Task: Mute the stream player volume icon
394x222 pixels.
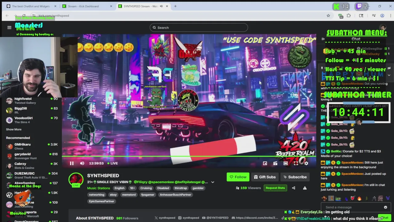Action: pos(82,163)
